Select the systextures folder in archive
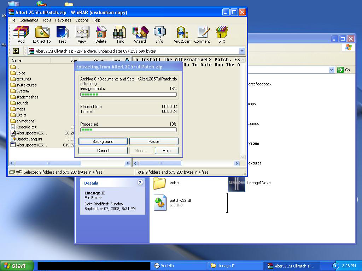Image resolution: width=362 pixels, height=271 pixels. (x=23, y=85)
